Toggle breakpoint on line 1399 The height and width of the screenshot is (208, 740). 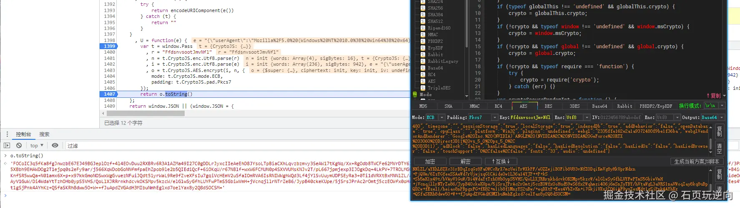109,46
